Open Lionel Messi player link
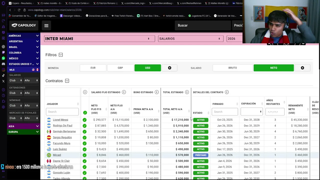320x180 pixels. (60, 120)
